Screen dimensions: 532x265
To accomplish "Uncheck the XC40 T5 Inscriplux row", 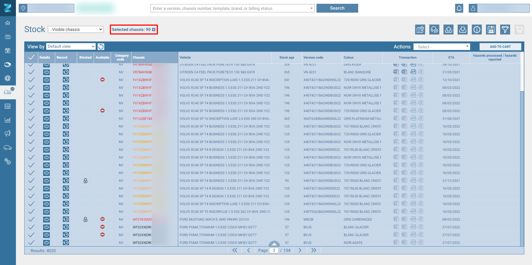I will point(31,212).
